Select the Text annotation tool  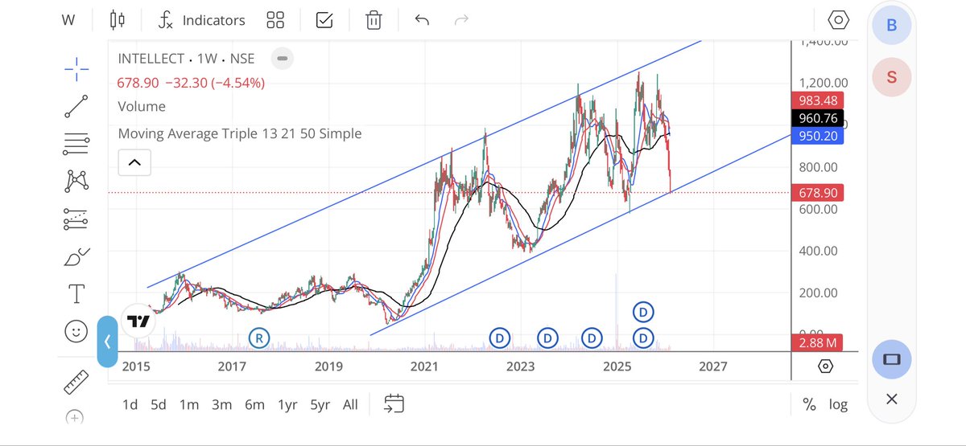76,294
